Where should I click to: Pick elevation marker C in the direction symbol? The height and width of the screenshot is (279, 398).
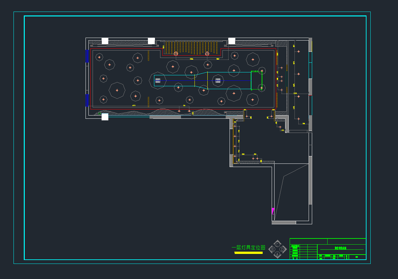tap(277, 245)
